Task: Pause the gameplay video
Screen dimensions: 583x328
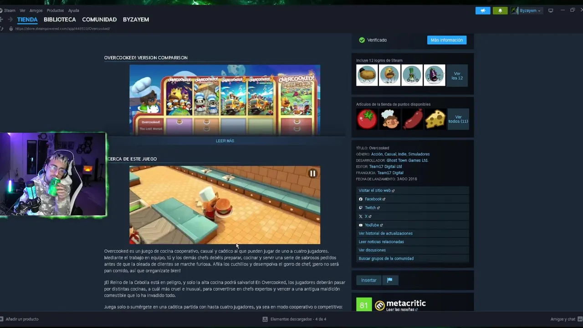Action: (x=312, y=174)
